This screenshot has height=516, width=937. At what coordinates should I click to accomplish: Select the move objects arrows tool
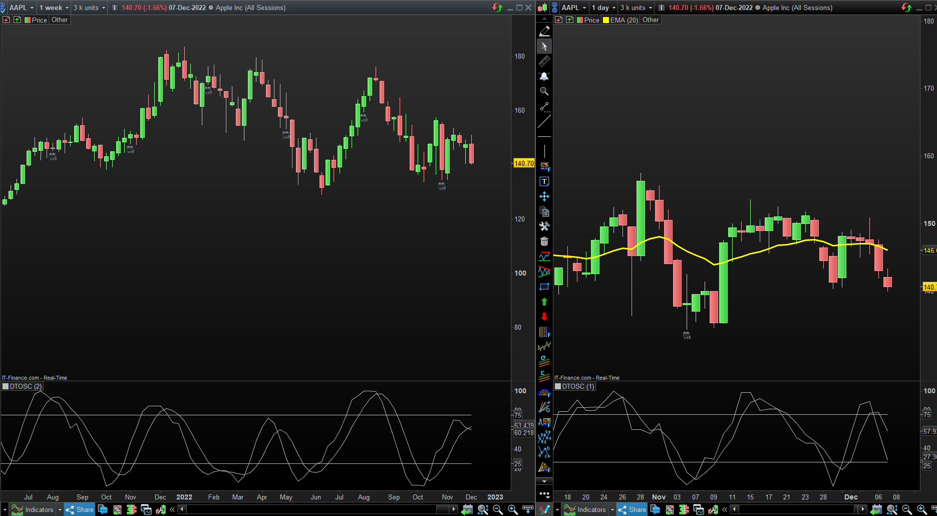(544, 196)
